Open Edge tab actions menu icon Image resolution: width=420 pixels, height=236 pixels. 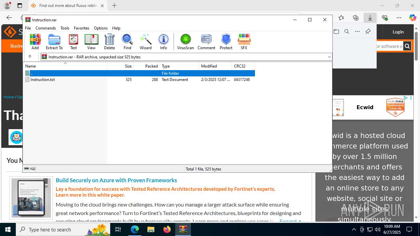coord(20,6)
